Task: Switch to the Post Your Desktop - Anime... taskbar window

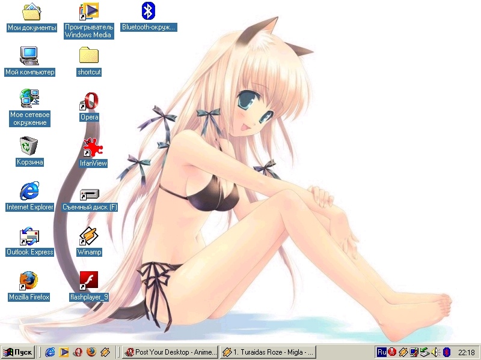Action: (x=170, y=352)
